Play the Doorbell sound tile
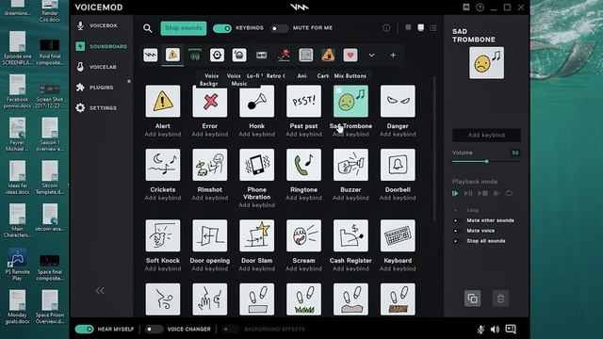 398,165
